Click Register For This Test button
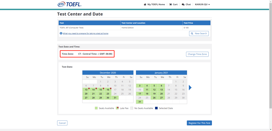 pos(199,123)
